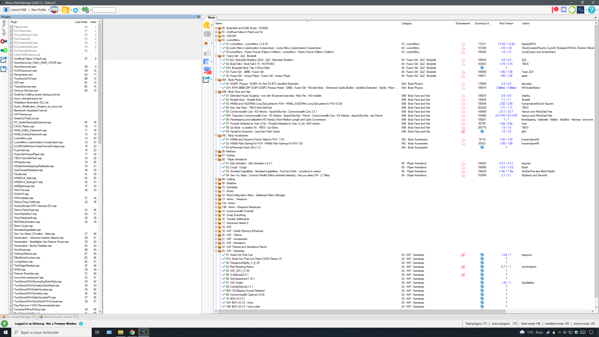The height and width of the screenshot is (337, 599).
Task: Click version link 1.6.20 / 1.6.20
Action: [506, 44]
